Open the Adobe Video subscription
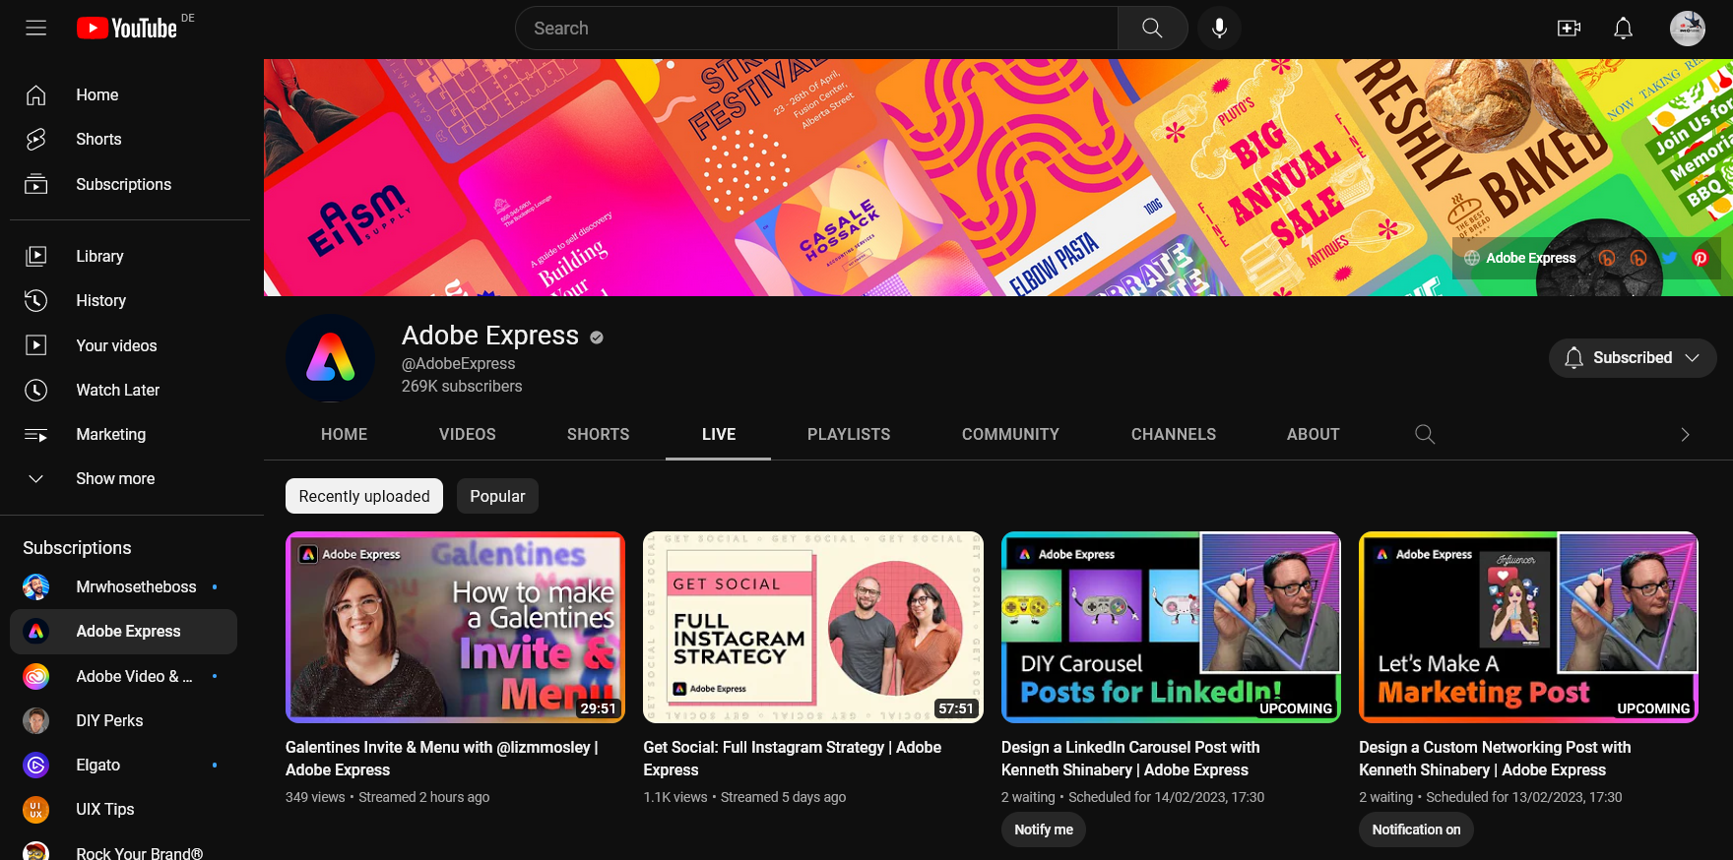 click(123, 676)
